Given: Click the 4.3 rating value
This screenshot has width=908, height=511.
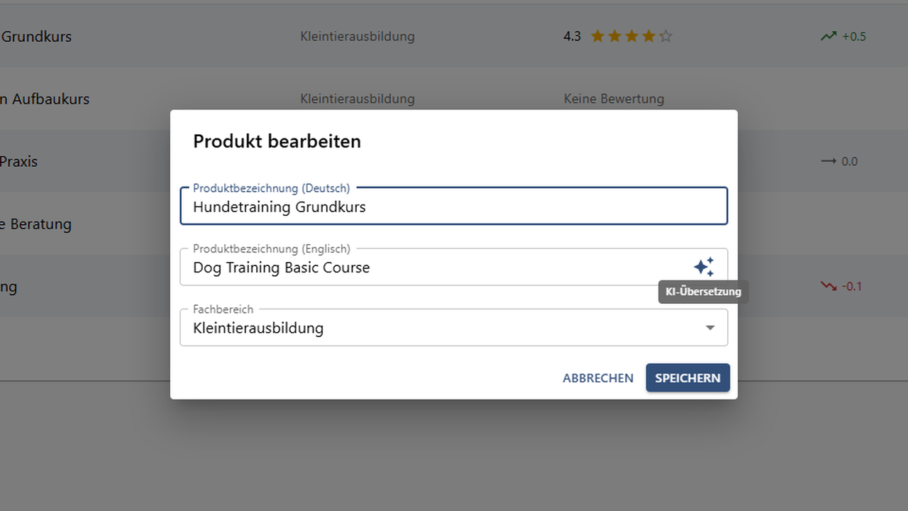Looking at the screenshot, I should (x=572, y=36).
